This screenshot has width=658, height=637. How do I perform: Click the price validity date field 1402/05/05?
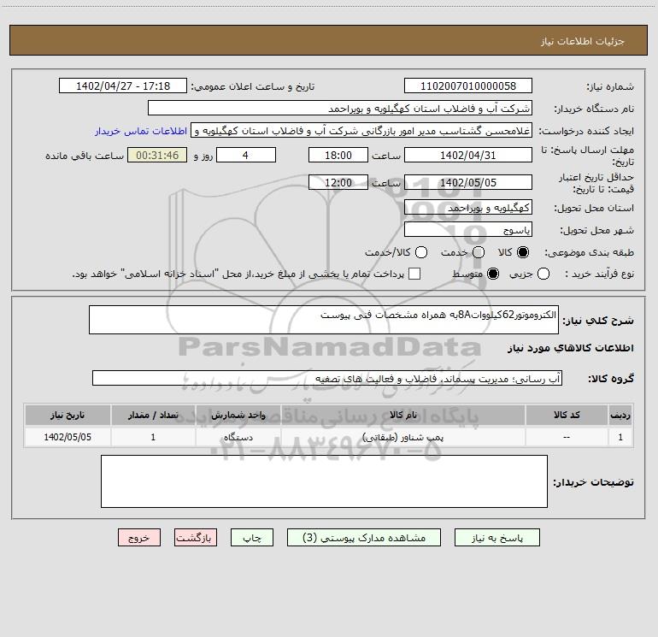click(468, 182)
